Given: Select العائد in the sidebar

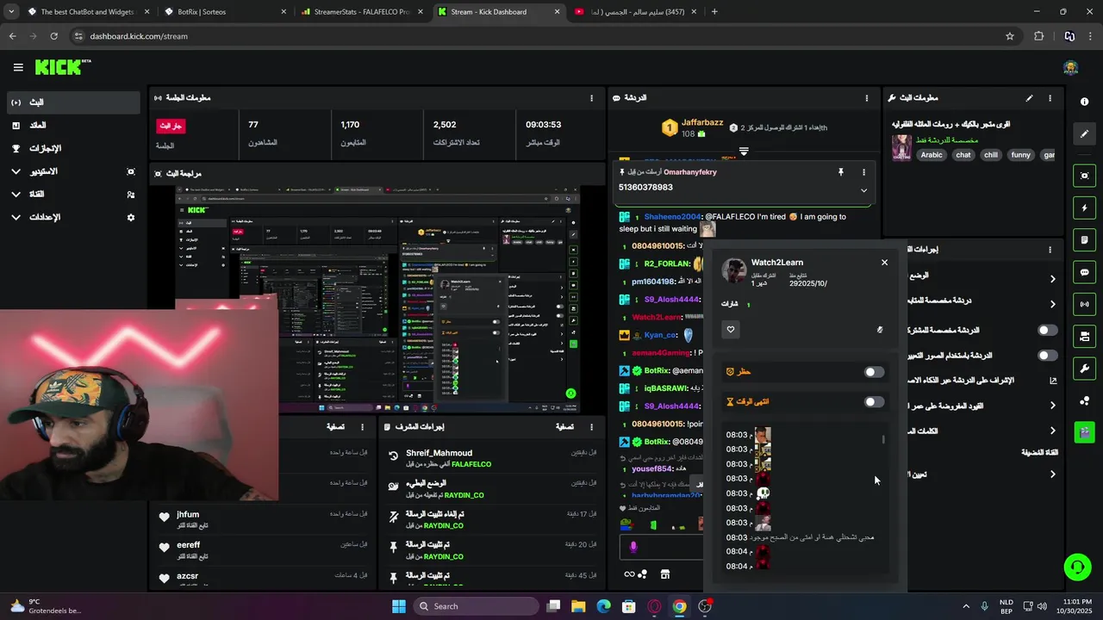Looking at the screenshot, I should [72, 126].
